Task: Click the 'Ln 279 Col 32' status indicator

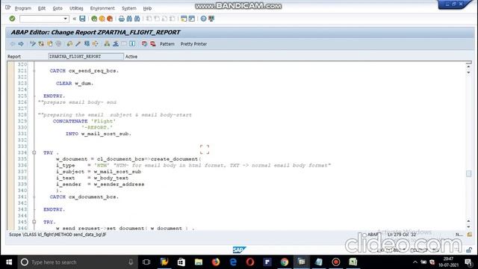Action: point(402,235)
